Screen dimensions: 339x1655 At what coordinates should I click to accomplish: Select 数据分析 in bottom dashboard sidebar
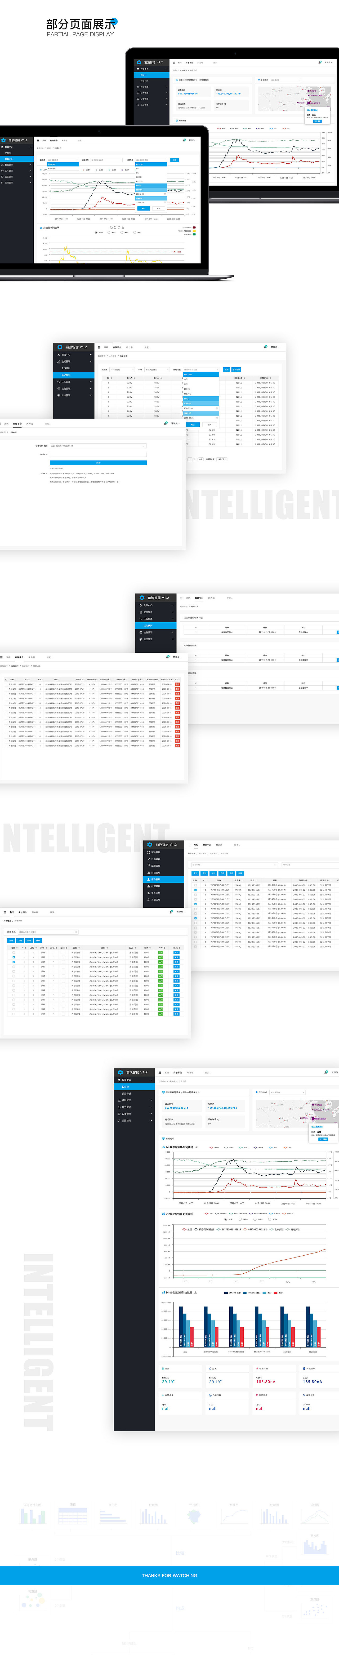134,1094
